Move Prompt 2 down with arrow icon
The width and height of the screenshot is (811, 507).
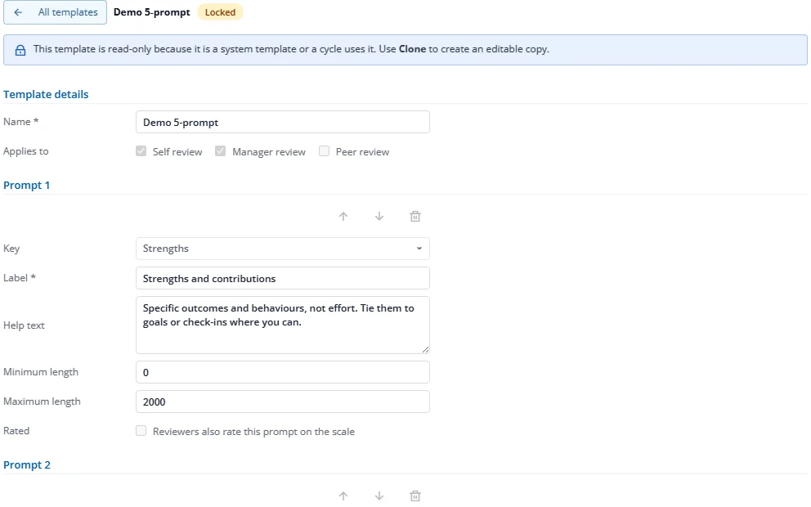(x=379, y=496)
